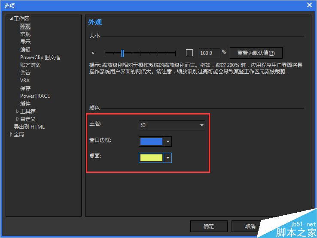317x238 pixels.
Task: Open the 显示 settings page
Action: (x=25, y=42)
